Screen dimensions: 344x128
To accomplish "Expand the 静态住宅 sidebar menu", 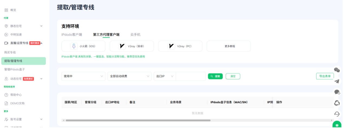I will (41, 26).
